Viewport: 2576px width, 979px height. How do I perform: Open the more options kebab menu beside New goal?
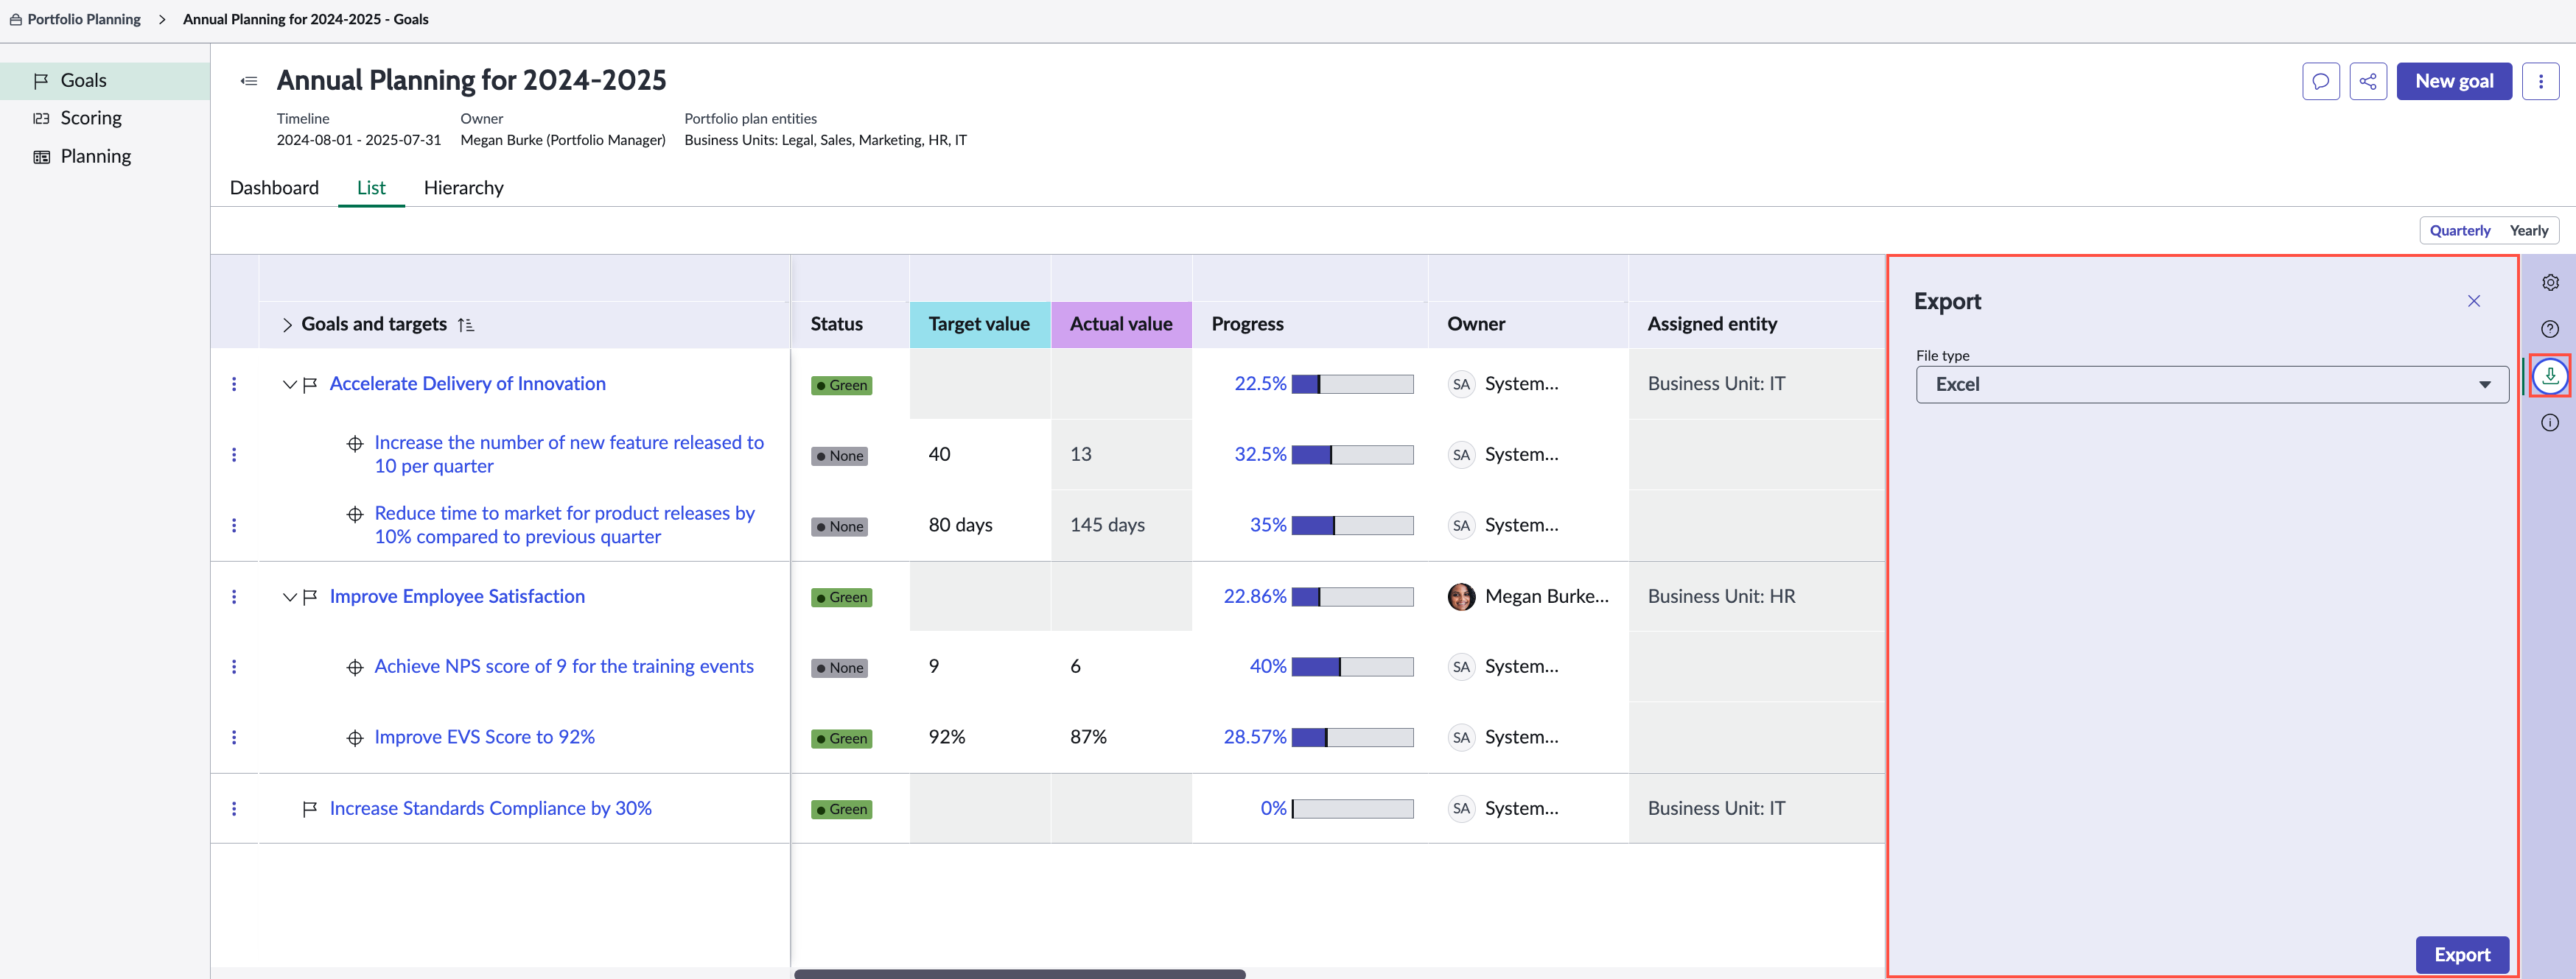pos(2540,81)
